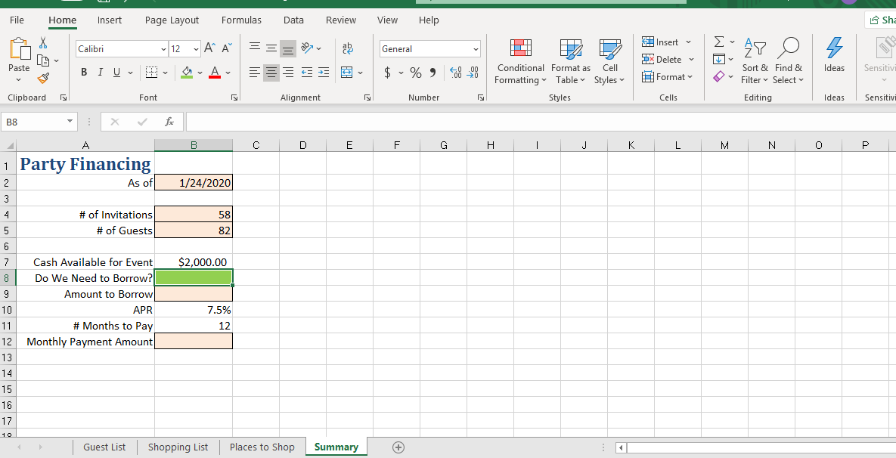This screenshot has height=458, width=896.
Task: Increase font size with the larger A
Action: coord(210,48)
